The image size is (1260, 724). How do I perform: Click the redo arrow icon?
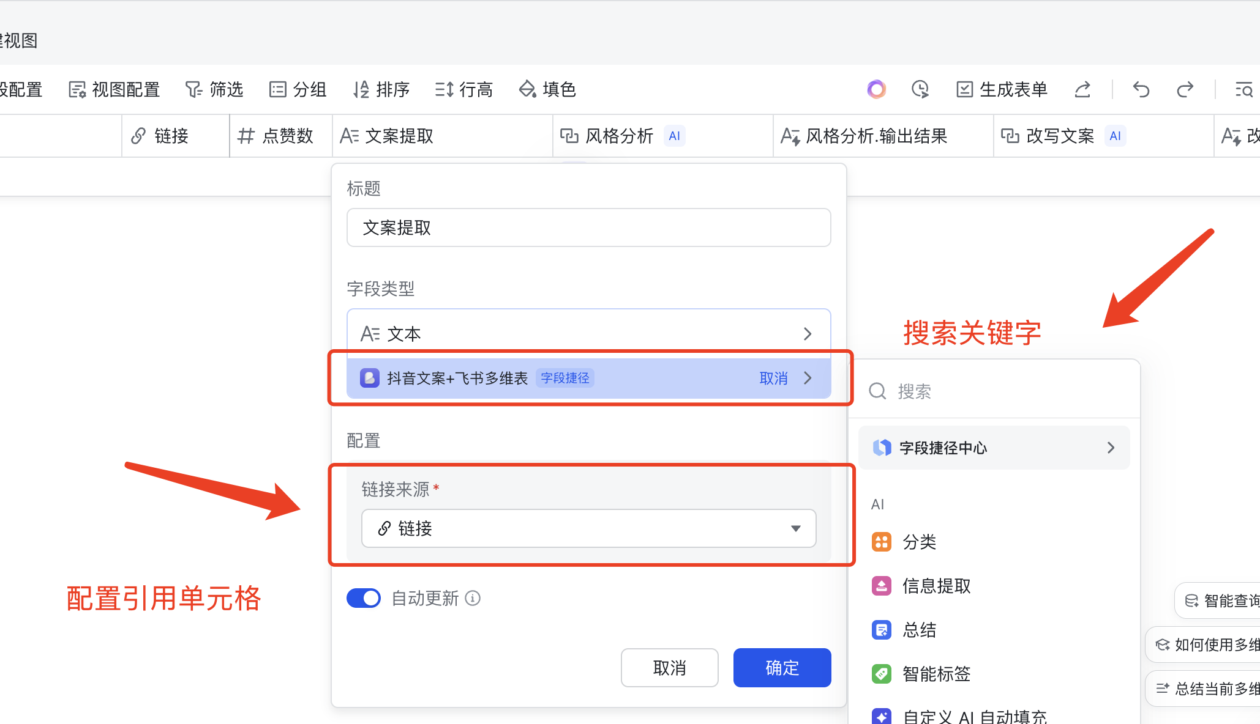[x=1185, y=89]
